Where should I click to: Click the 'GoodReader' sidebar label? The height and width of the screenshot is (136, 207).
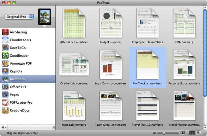(x=19, y=56)
